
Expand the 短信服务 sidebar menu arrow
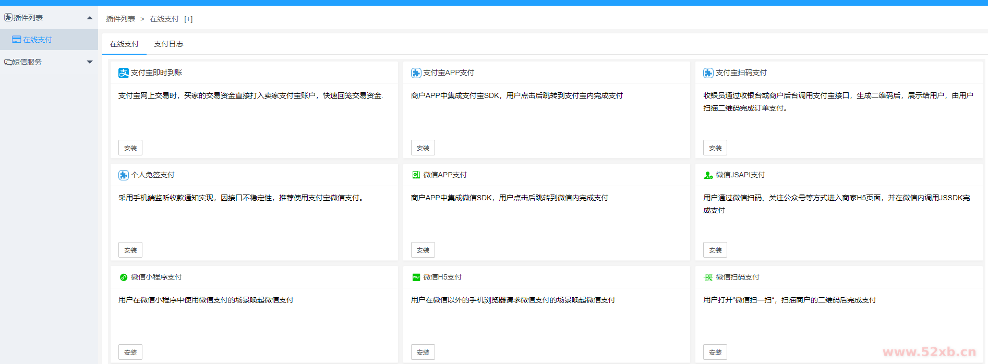coord(90,62)
